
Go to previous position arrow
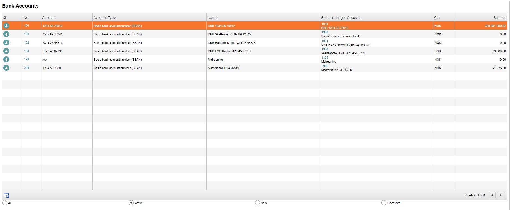491,195
